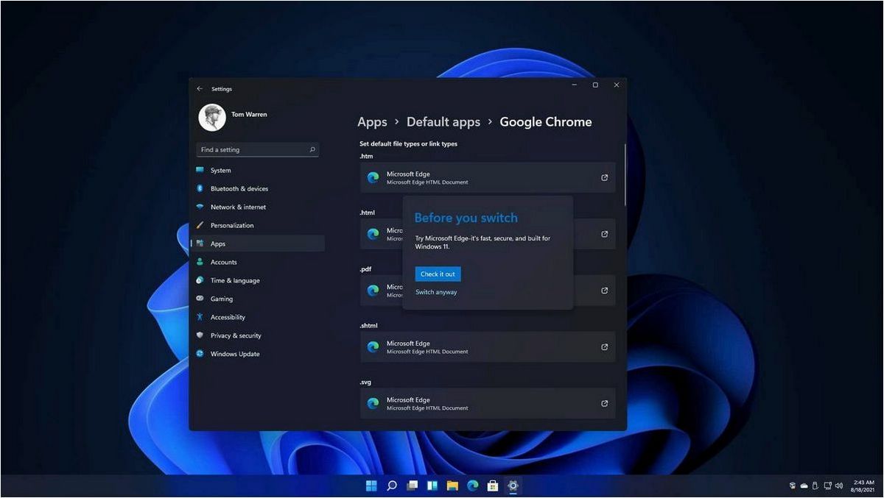Screen dimensions: 884x498
Task: Open the System settings category
Action: 257,170
